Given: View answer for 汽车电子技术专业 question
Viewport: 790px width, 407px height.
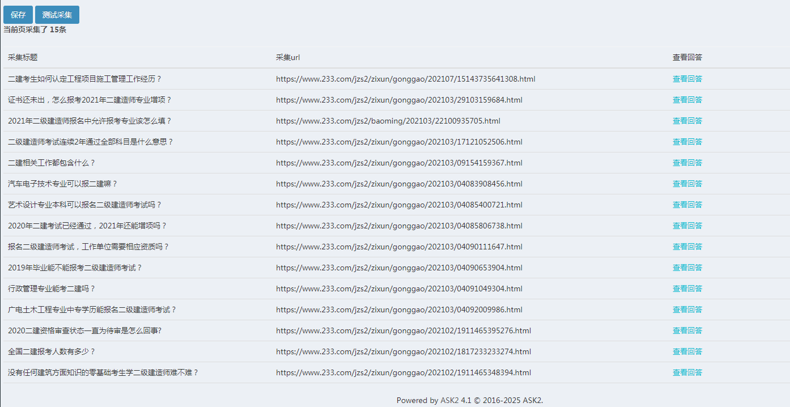Looking at the screenshot, I should click(x=687, y=184).
